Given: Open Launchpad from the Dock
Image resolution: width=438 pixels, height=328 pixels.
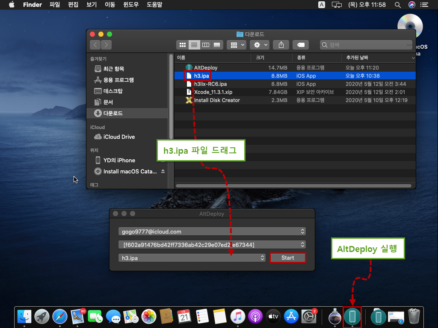Looking at the screenshot, I should pos(42,316).
